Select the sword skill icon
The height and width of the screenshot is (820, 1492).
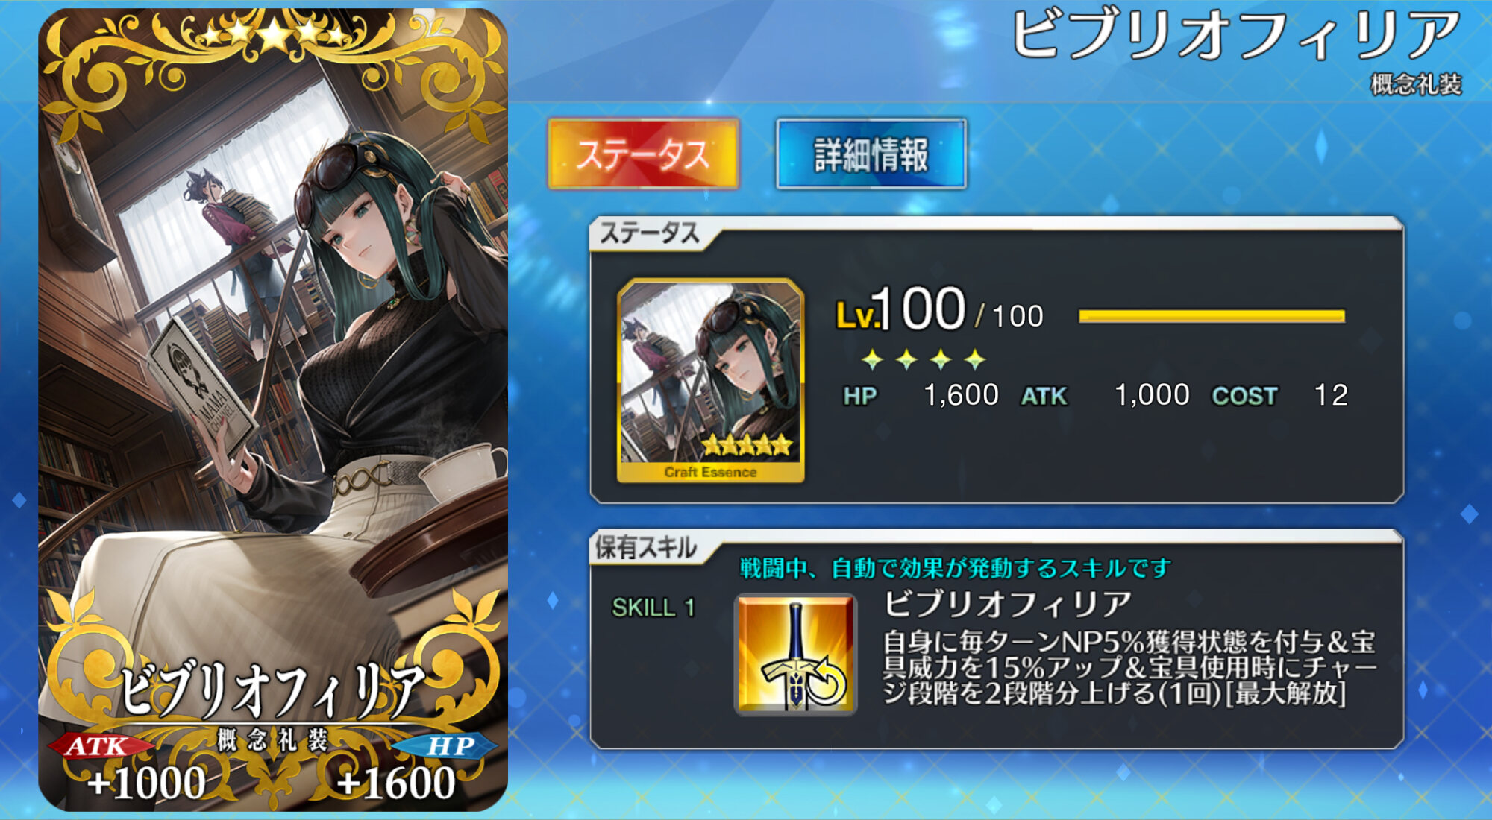[795, 654]
